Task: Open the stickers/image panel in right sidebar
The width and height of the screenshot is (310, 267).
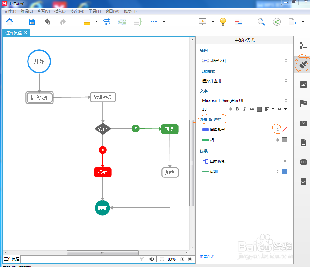Action: click(303, 84)
